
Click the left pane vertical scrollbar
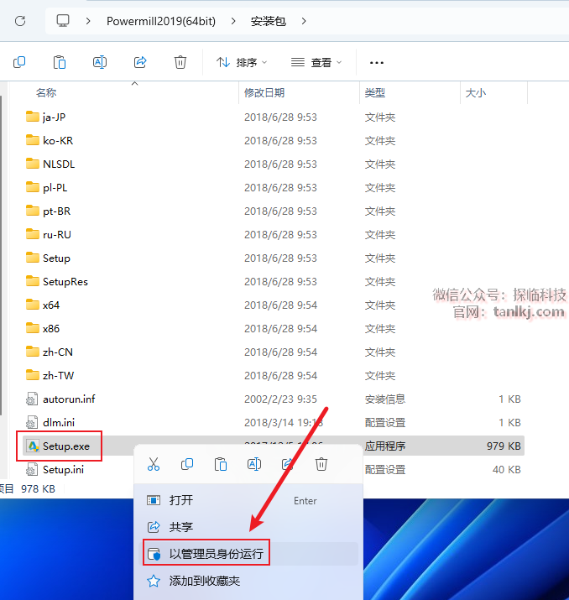coord(1,256)
